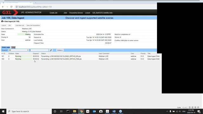Viewport: 203px width, 114px height.
Task: Click the Like New Job button
Action: 20,25
